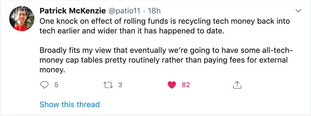Screen dimensions: 311x116
Task: Click the line starting "One knock on effect"
Action: [x=165, y=21]
